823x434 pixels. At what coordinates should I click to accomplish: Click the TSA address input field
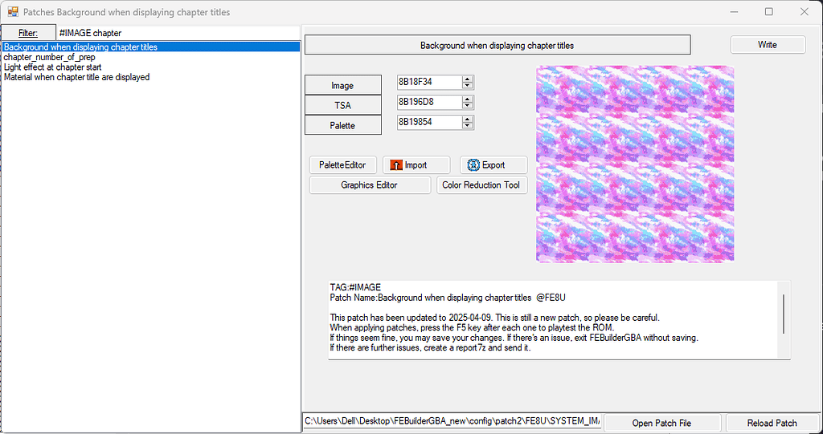coord(429,103)
